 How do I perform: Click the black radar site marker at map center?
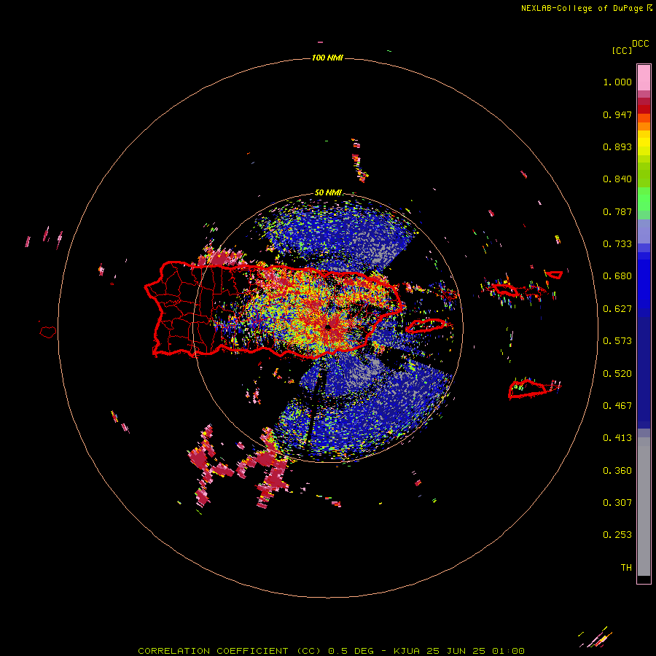pyautogui.click(x=328, y=327)
